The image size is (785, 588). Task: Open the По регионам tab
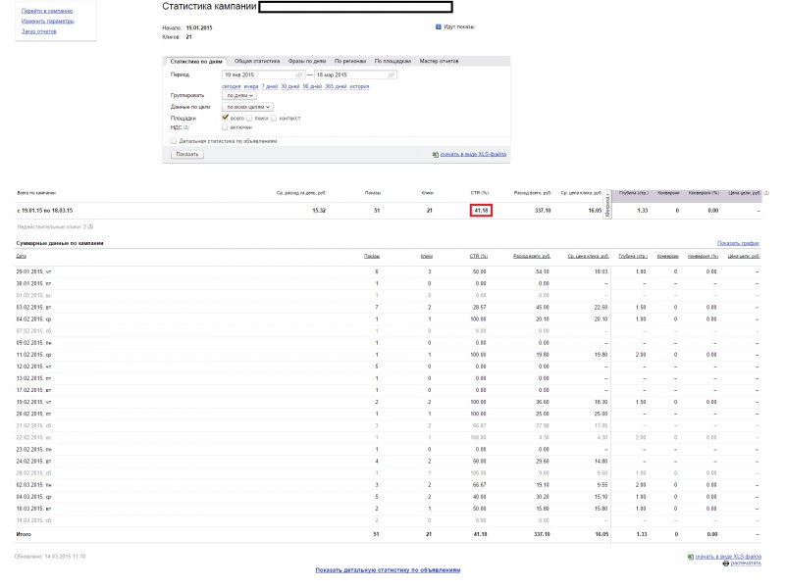point(350,61)
